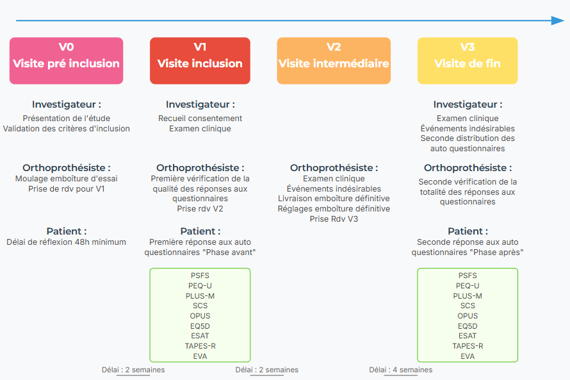Select "Validation des critères d'inclusion" line
The image size is (570, 380).
pyautogui.click(x=66, y=129)
